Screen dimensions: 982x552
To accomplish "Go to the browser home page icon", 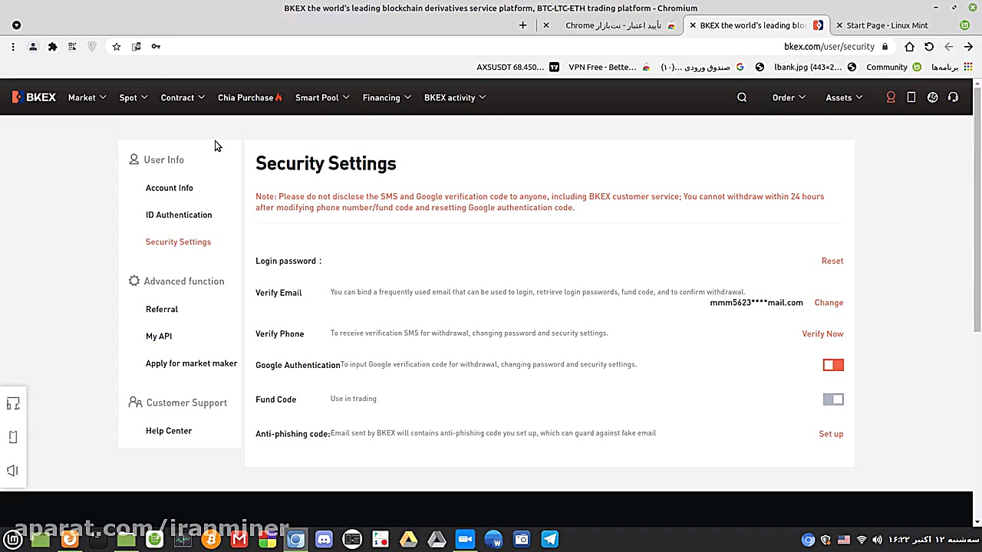I will tap(909, 47).
